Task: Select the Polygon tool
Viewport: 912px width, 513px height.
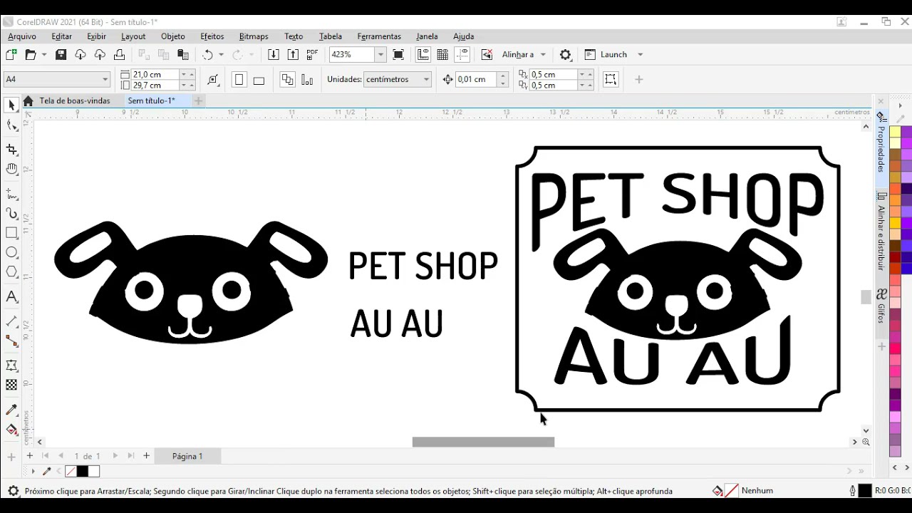Action: click(11, 271)
